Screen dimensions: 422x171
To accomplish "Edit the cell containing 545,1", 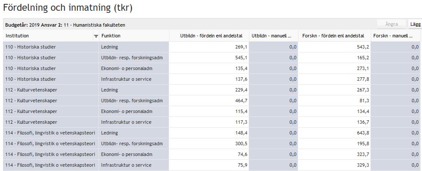I will (209, 58).
